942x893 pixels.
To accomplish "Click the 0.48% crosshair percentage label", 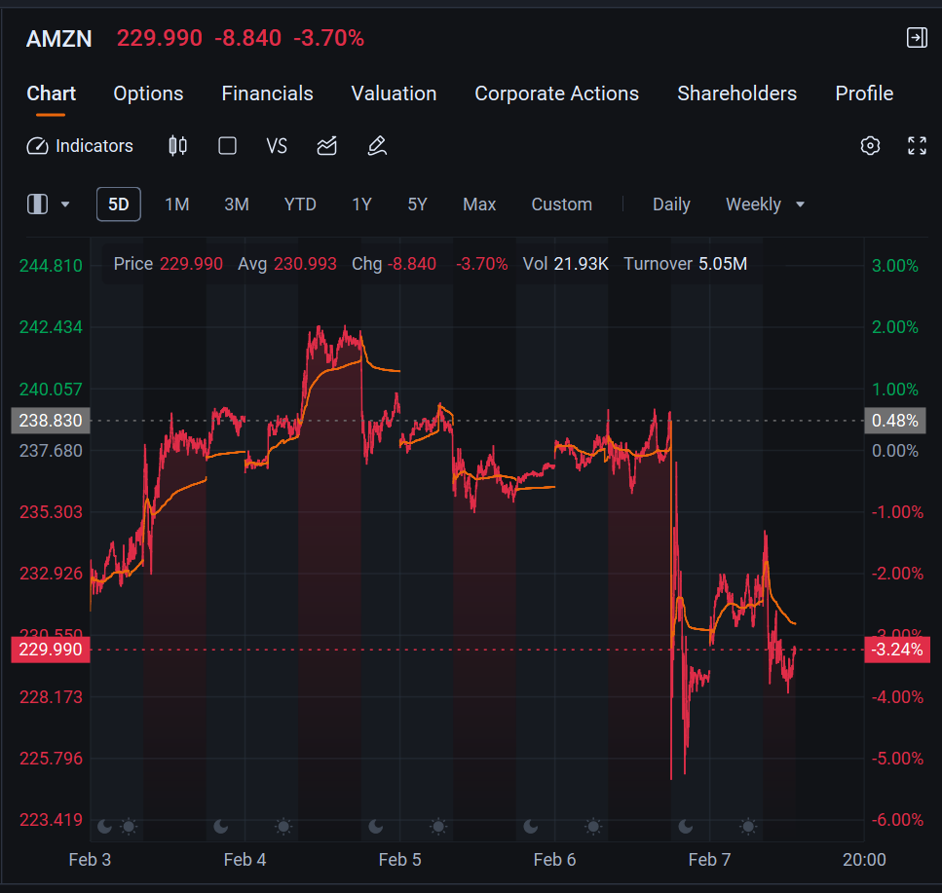I will 895,421.
